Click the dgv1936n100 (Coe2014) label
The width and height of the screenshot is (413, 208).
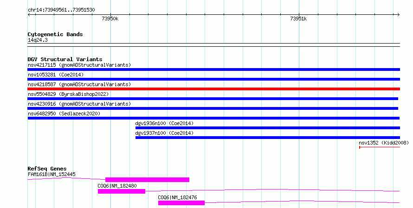tap(164, 123)
